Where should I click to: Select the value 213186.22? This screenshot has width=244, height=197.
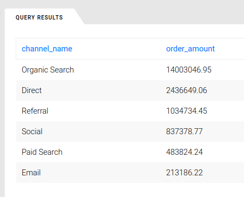coord(184,173)
